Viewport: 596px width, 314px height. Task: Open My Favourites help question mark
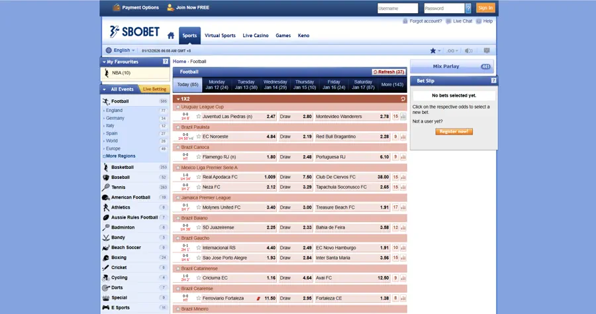[x=166, y=61]
